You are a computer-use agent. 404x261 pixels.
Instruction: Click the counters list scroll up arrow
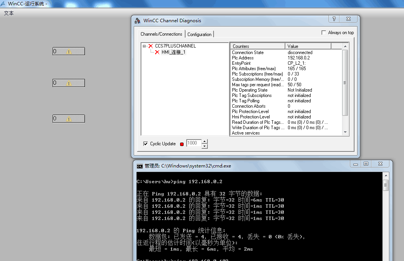pyautogui.click(x=345, y=46)
